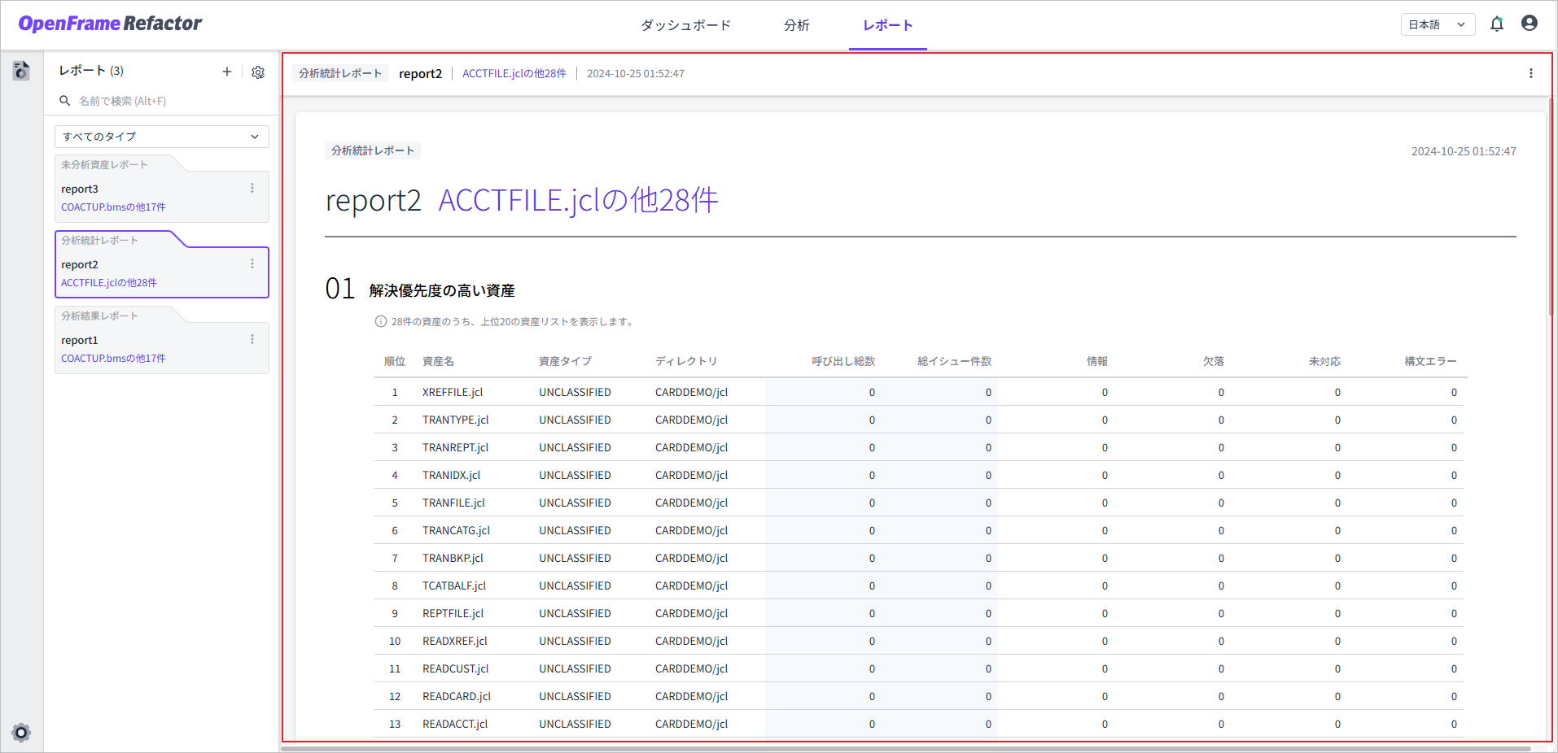Click ディレクトリ column header
The image size is (1558, 753).
686,361
